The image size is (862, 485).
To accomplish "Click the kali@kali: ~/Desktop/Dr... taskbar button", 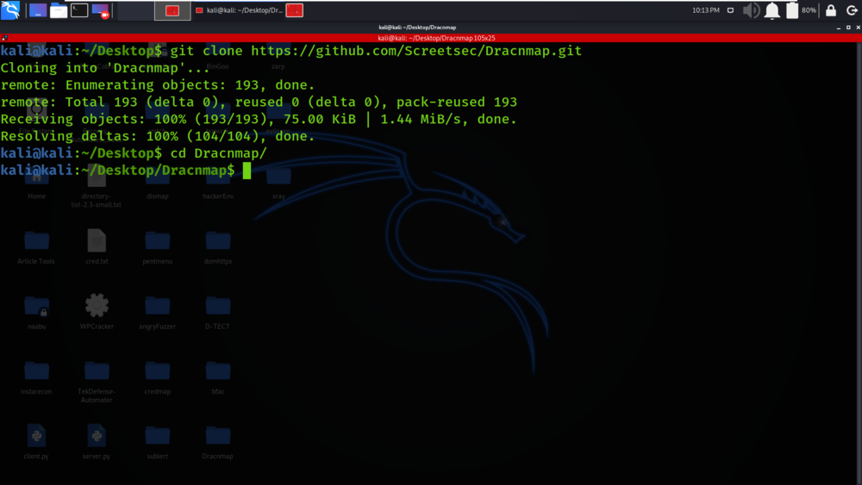I will pyautogui.click(x=239, y=10).
